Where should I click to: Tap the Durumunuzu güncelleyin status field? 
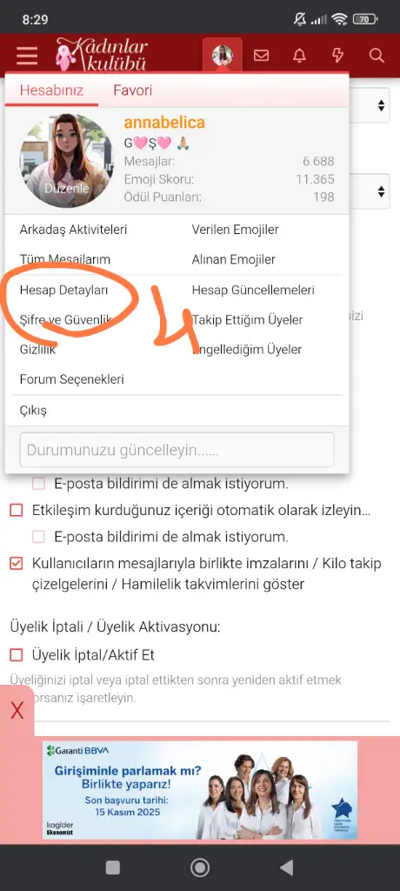177,450
